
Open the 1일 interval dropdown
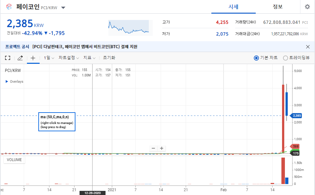tap(49, 58)
